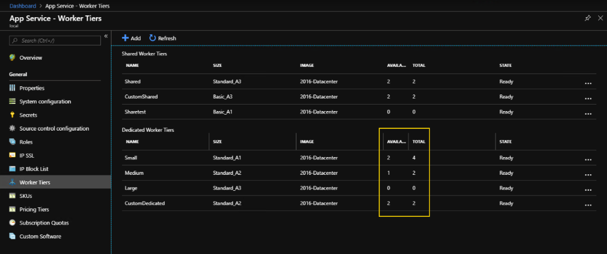The image size is (607, 254).
Task: Click Basic_A1 size cell
Action: point(223,112)
